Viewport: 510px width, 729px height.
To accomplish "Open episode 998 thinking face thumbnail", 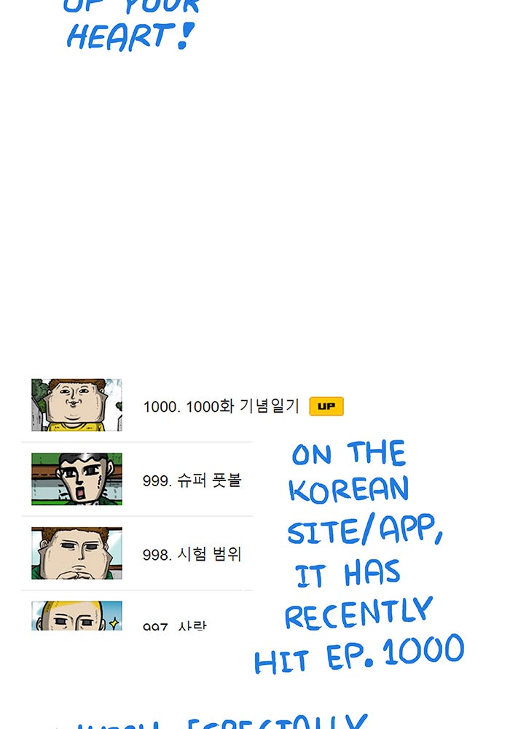I will (76, 553).
